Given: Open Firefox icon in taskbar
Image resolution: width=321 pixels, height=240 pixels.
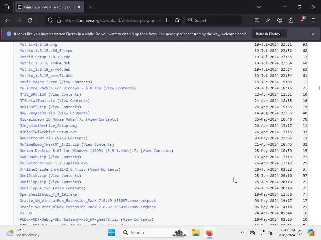Looking at the screenshot, I should pos(209,232).
